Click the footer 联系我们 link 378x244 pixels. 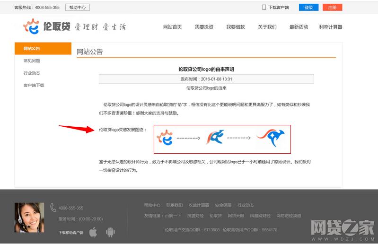[174, 205]
